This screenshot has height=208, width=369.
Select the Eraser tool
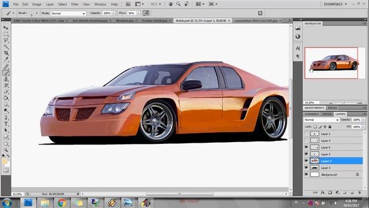[x=6, y=92]
